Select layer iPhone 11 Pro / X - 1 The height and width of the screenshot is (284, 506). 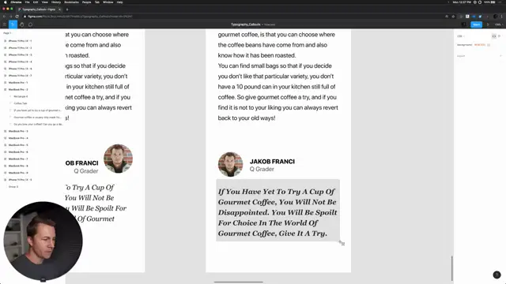click(x=20, y=41)
